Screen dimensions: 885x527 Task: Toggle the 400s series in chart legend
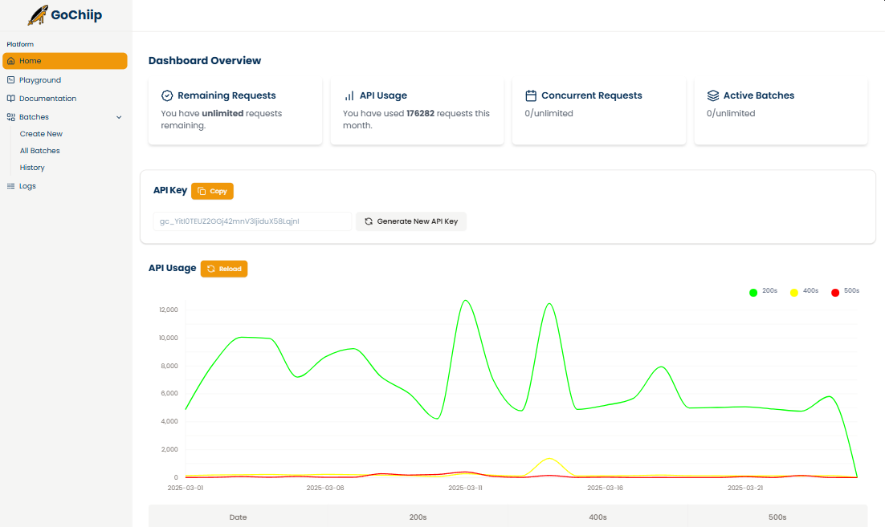coord(803,291)
